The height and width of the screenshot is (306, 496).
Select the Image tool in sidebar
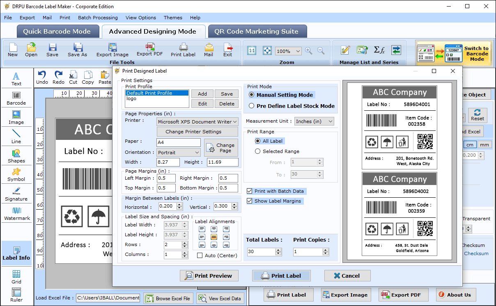(16, 118)
